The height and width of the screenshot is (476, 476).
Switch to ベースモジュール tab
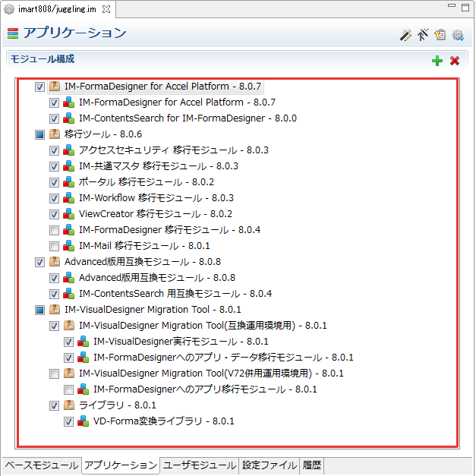(42, 465)
